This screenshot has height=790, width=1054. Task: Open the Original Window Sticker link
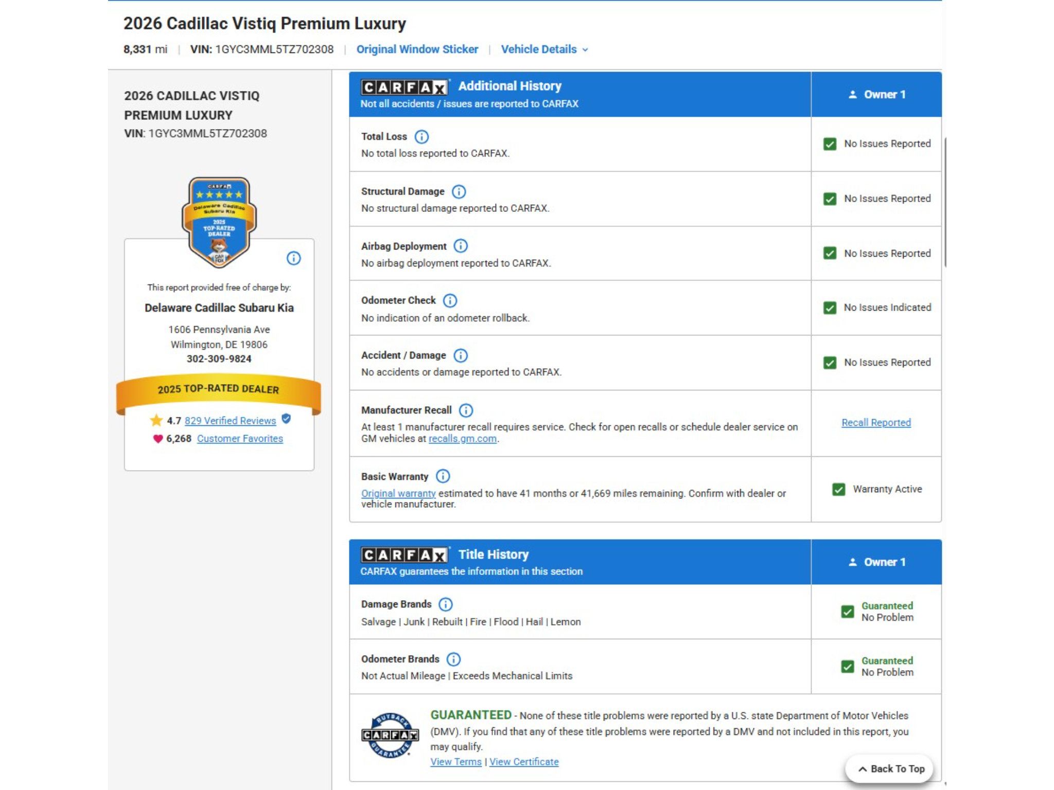(x=417, y=49)
